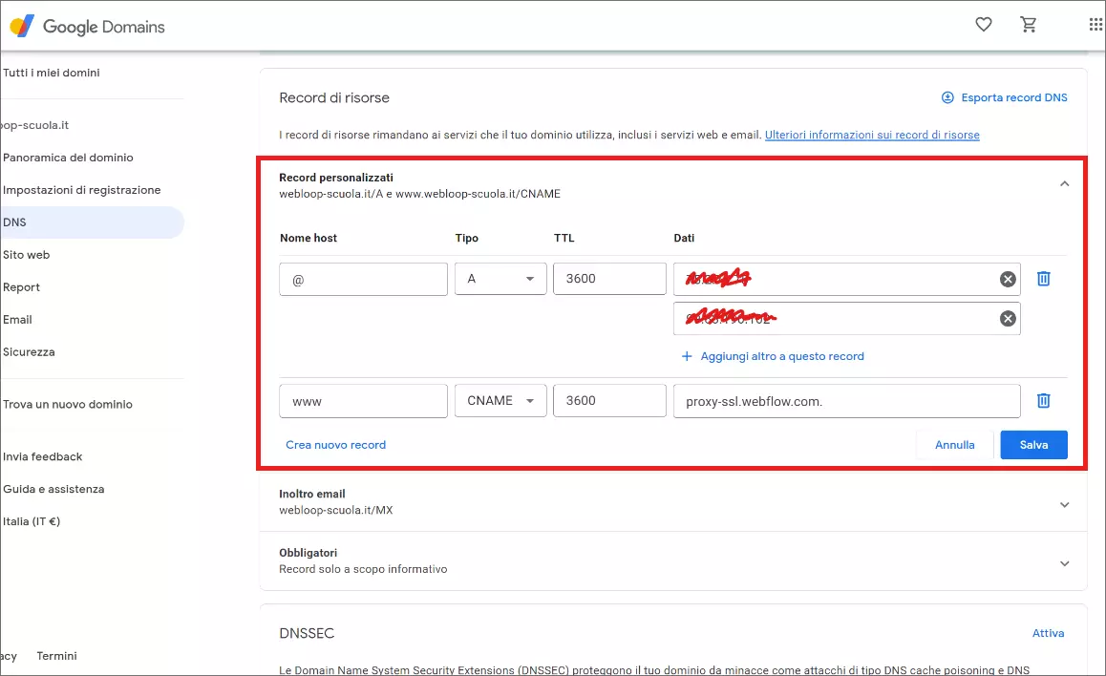Click Record solo a scopo informativo text
The image size is (1106, 676).
(363, 569)
